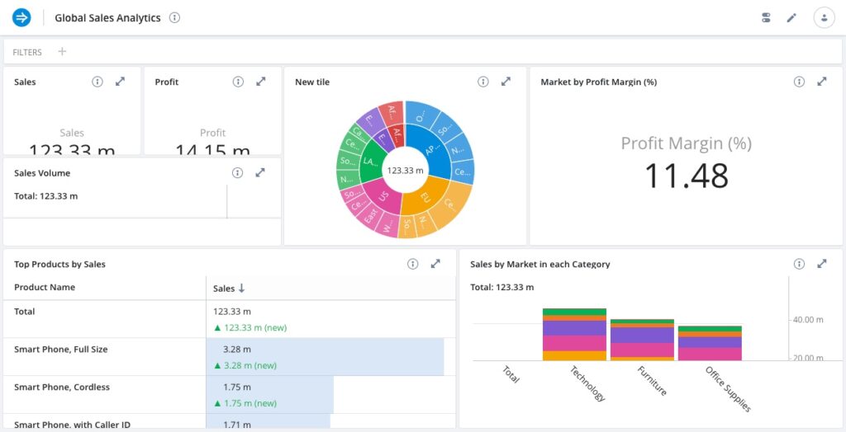Show info for Top Products by Sales
Viewport: 846px width, 432px height.
tap(413, 264)
